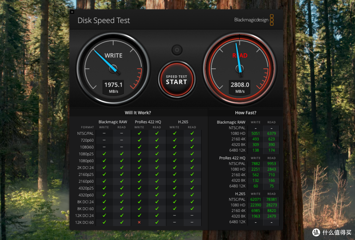Click the Blackmagic RAW 1080 HD read value 6379
Screen dimensions: 355x240
(x=272, y=133)
